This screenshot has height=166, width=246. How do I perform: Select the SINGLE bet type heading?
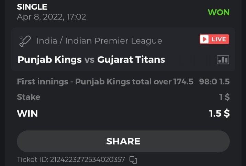[x=32, y=7]
